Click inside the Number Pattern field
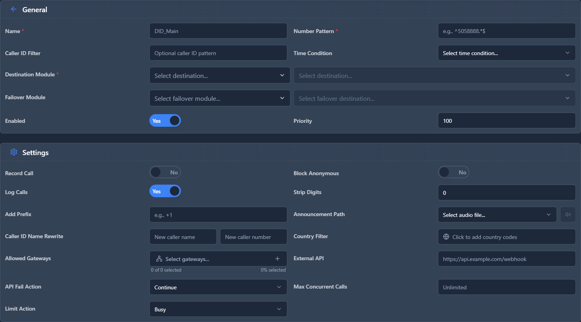The height and width of the screenshot is (322, 581). 507,30
